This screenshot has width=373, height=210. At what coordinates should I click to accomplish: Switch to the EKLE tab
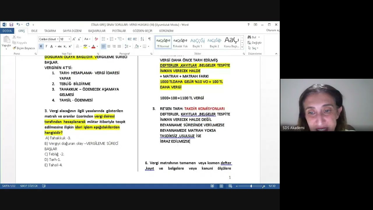pos(34,31)
